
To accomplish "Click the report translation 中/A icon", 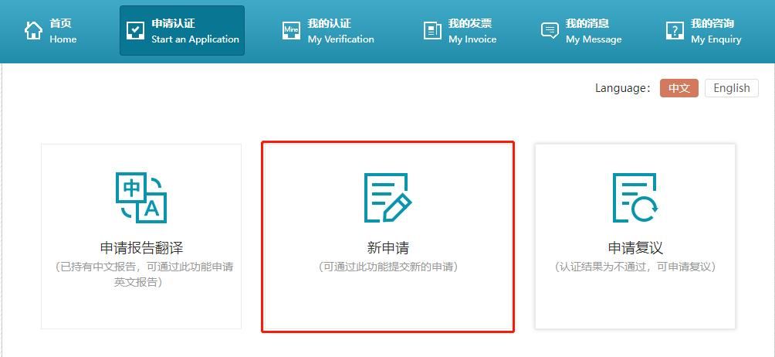I will 141,198.
